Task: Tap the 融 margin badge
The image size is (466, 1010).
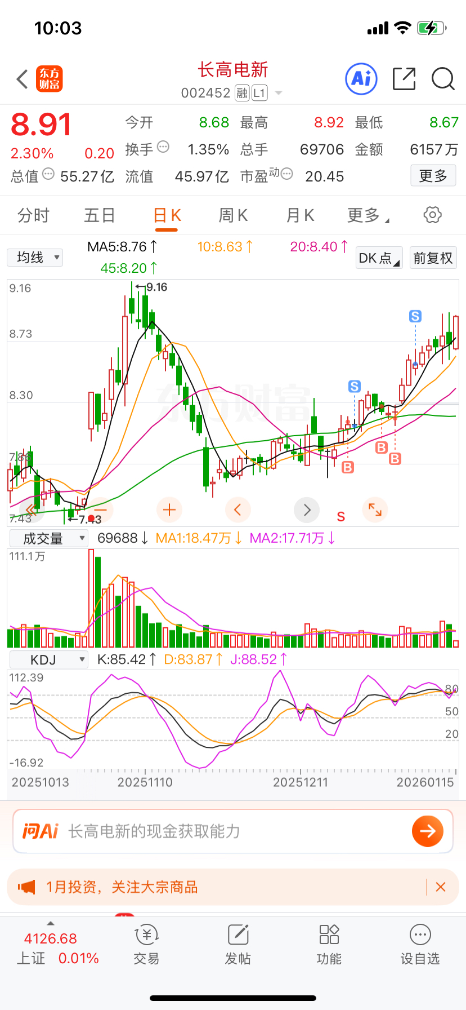Action: coord(242,93)
